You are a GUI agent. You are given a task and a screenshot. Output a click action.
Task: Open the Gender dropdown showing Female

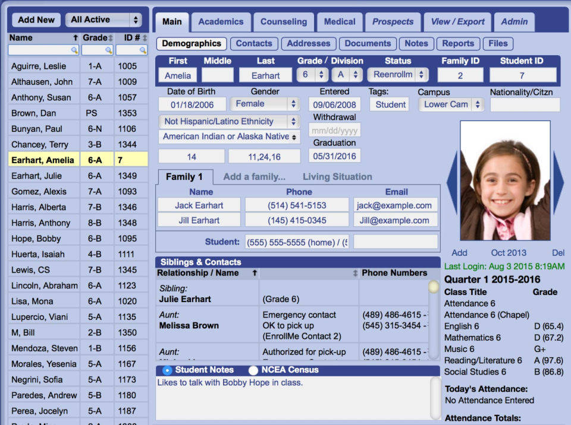(265, 104)
